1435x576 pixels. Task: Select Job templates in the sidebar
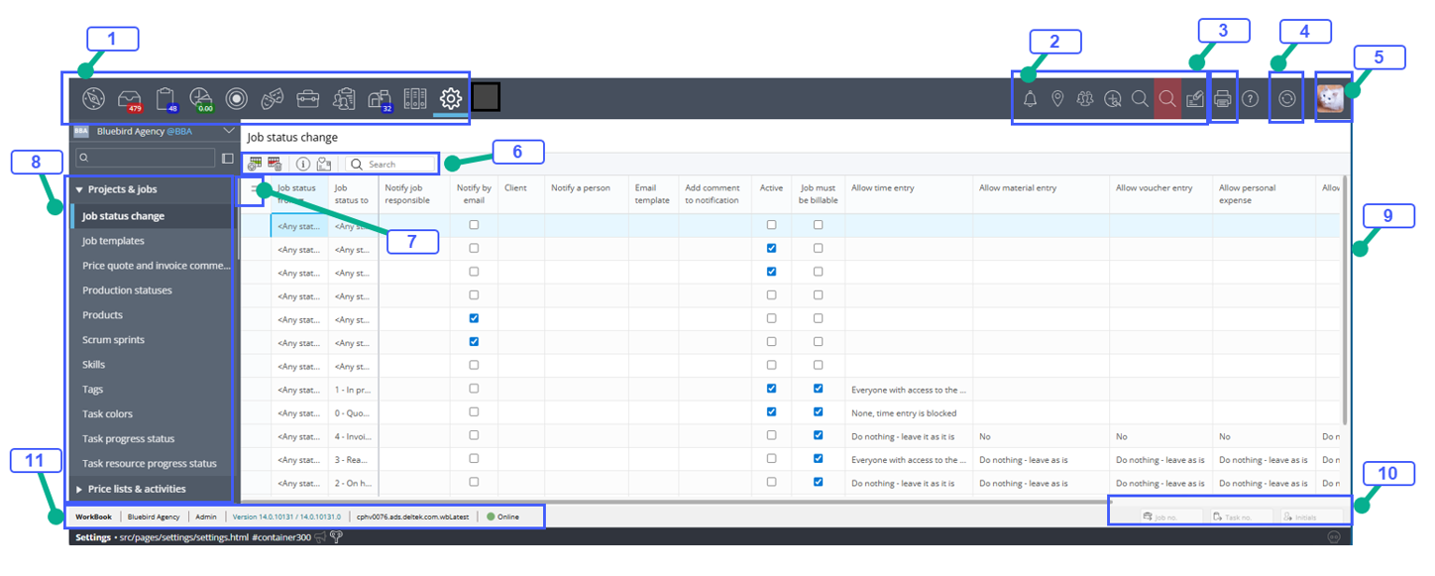(x=113, y=241)
